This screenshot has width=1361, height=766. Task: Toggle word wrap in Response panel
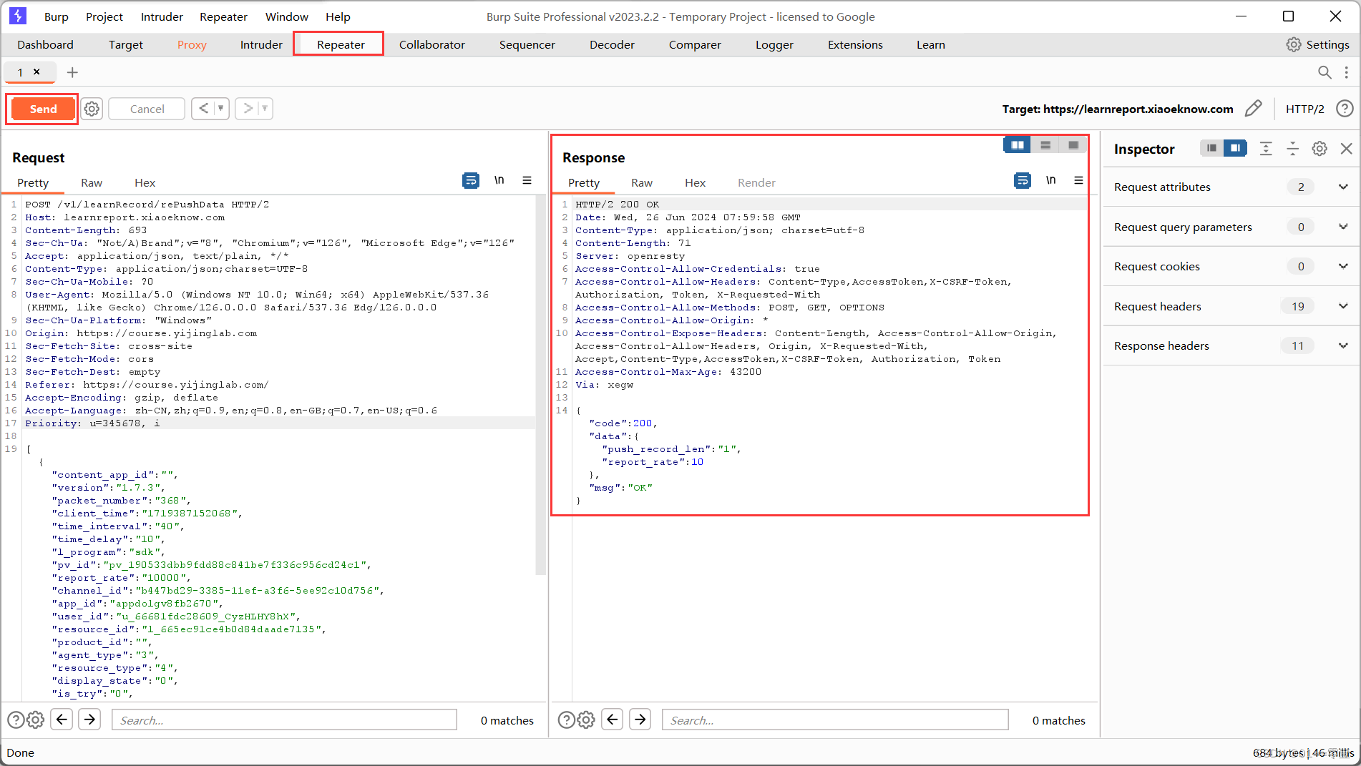coord(1023,180)
